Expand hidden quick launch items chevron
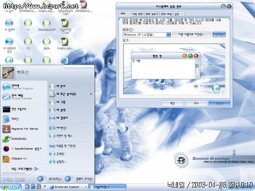Screen dimensions: 255x191 coord(45,186)
